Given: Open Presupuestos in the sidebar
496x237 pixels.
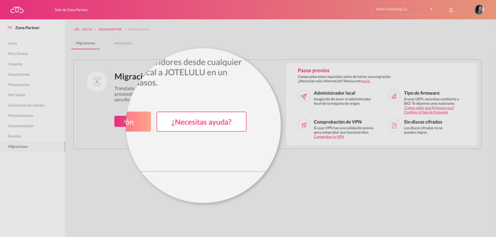Looking at the screenshot, I should coord(19,85).
